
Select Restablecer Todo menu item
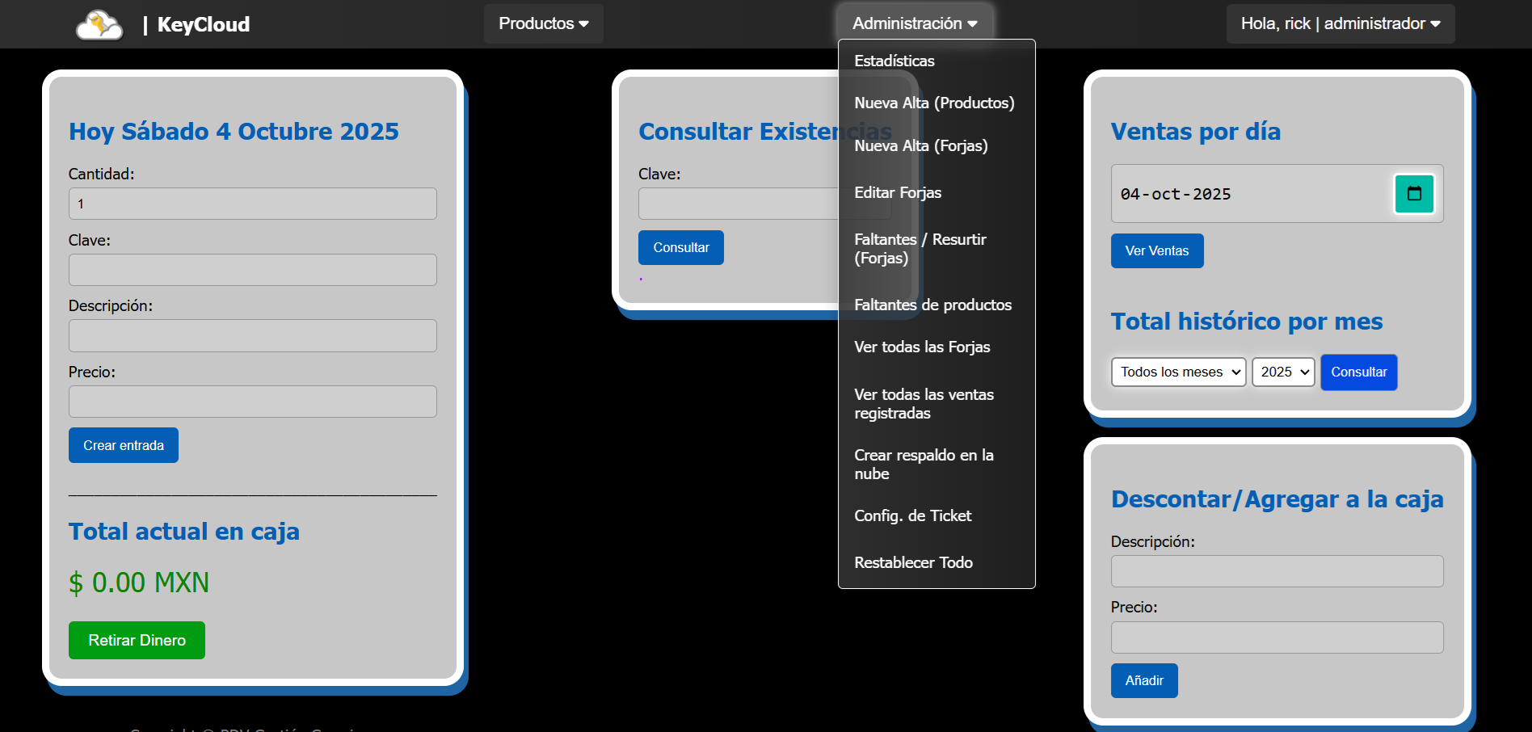point(913,562)
